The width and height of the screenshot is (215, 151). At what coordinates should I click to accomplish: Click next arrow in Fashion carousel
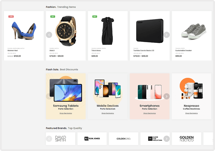point(166,35)
